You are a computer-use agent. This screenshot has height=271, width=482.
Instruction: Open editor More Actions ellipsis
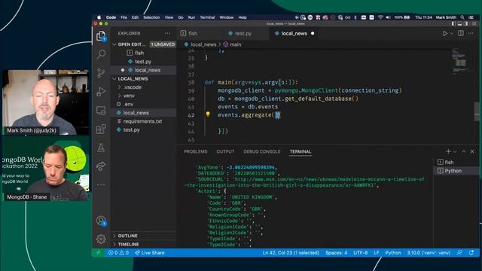tap(471, 33)
